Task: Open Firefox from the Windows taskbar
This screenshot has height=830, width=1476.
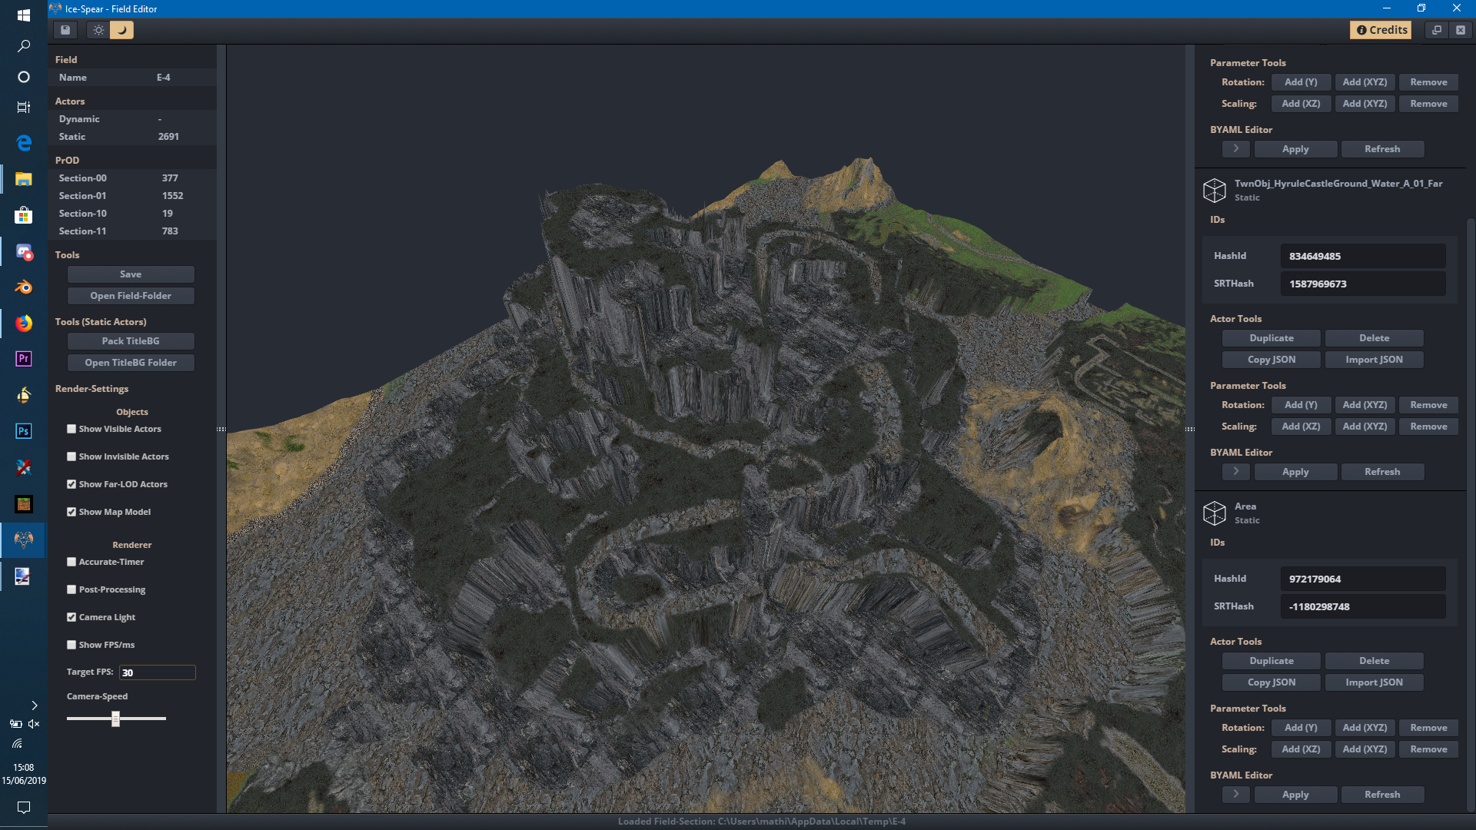Action: point(24,323)
